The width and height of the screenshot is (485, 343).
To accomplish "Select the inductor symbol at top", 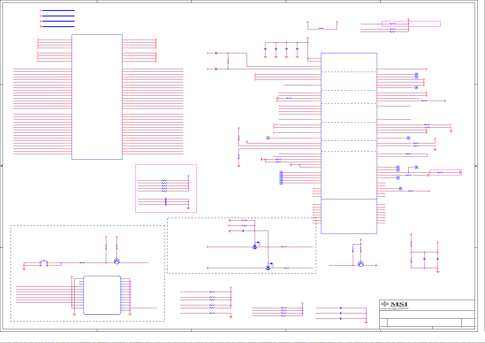I will (321, 29).
